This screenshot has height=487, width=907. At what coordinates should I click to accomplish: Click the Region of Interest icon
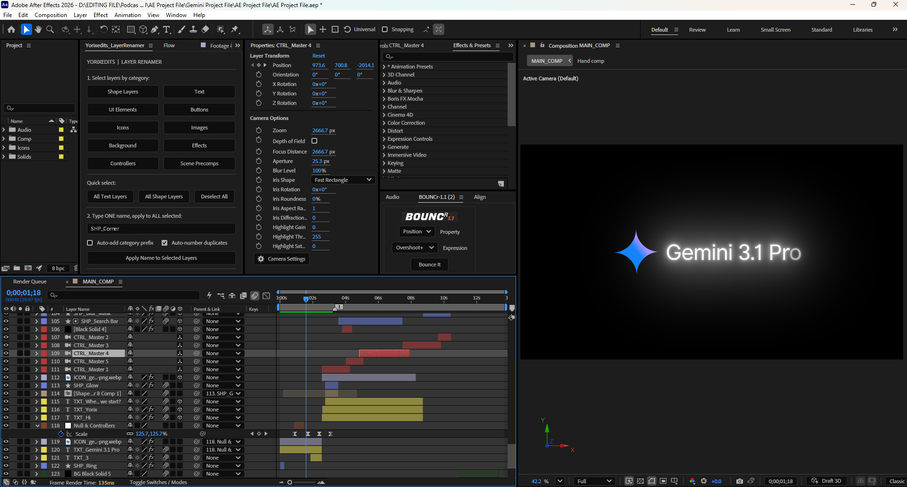click(x=663, y=481)
